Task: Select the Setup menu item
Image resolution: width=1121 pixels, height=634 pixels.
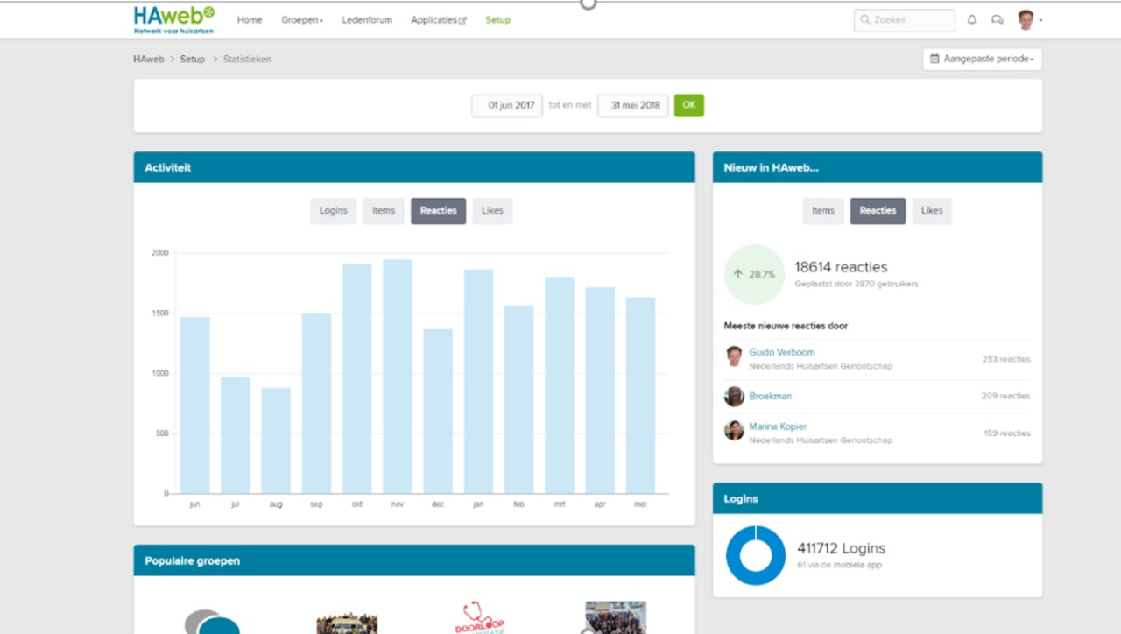Action: click(x=497, y=19)
